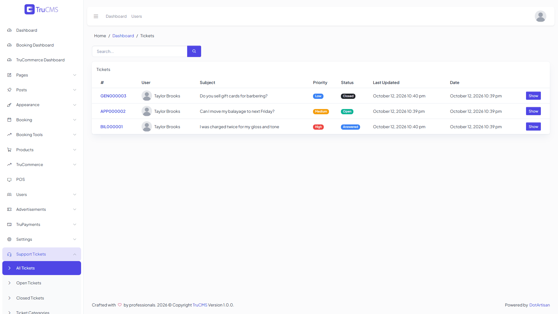This screenshot has height=314, width=558.
Task: Go to Booking Dashboard menu item
Action: 42,45
